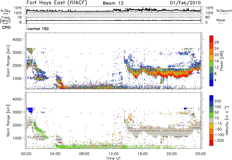Image resolution: width=232 pixels, height=160 pixels.
Task: Click the N.Sky legend label
Action: 6,11
